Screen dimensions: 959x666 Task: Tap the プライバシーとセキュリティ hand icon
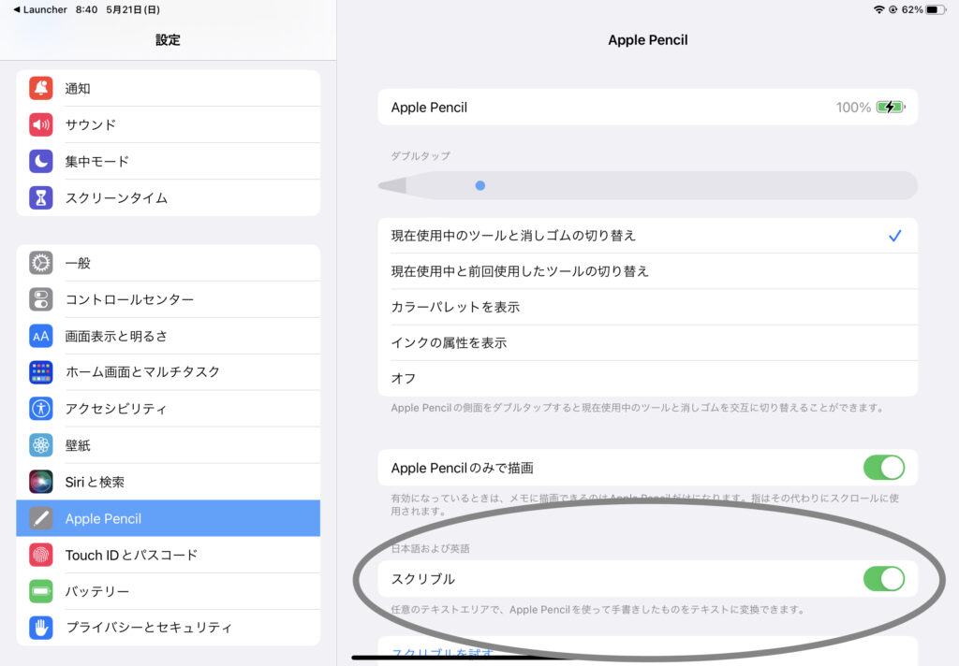(41, 627)
